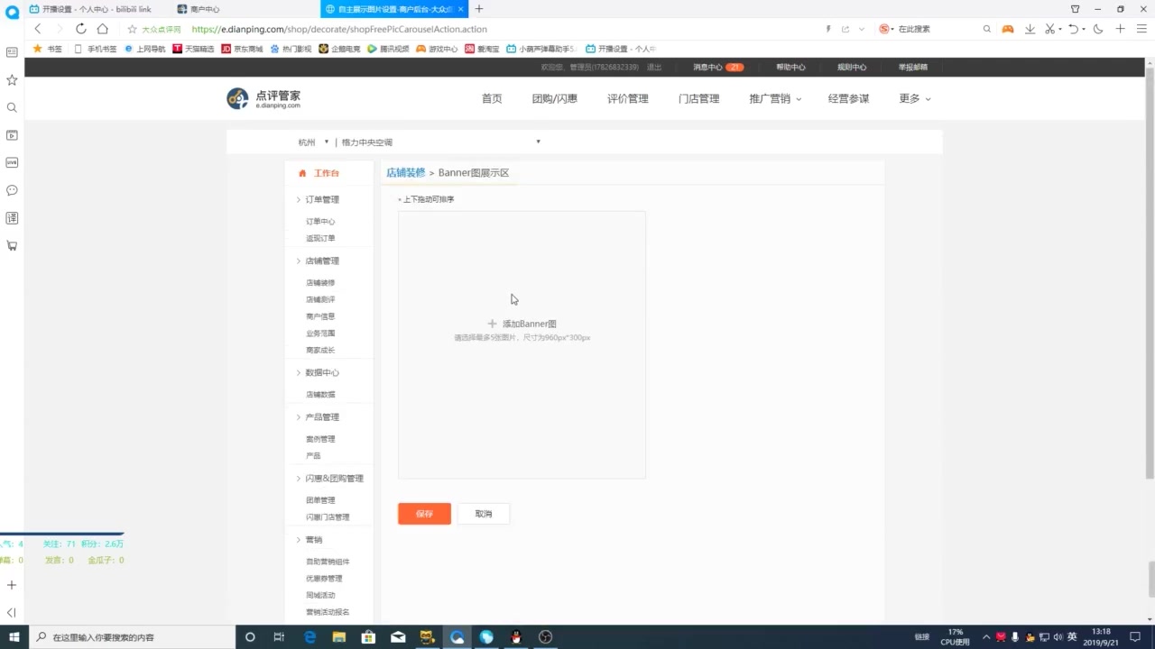Click the orange 保存 button
Viewport: 1155px width, 649px height.
point(424,514)
